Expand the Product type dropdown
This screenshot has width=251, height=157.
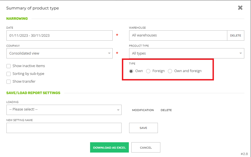[241, 53]
